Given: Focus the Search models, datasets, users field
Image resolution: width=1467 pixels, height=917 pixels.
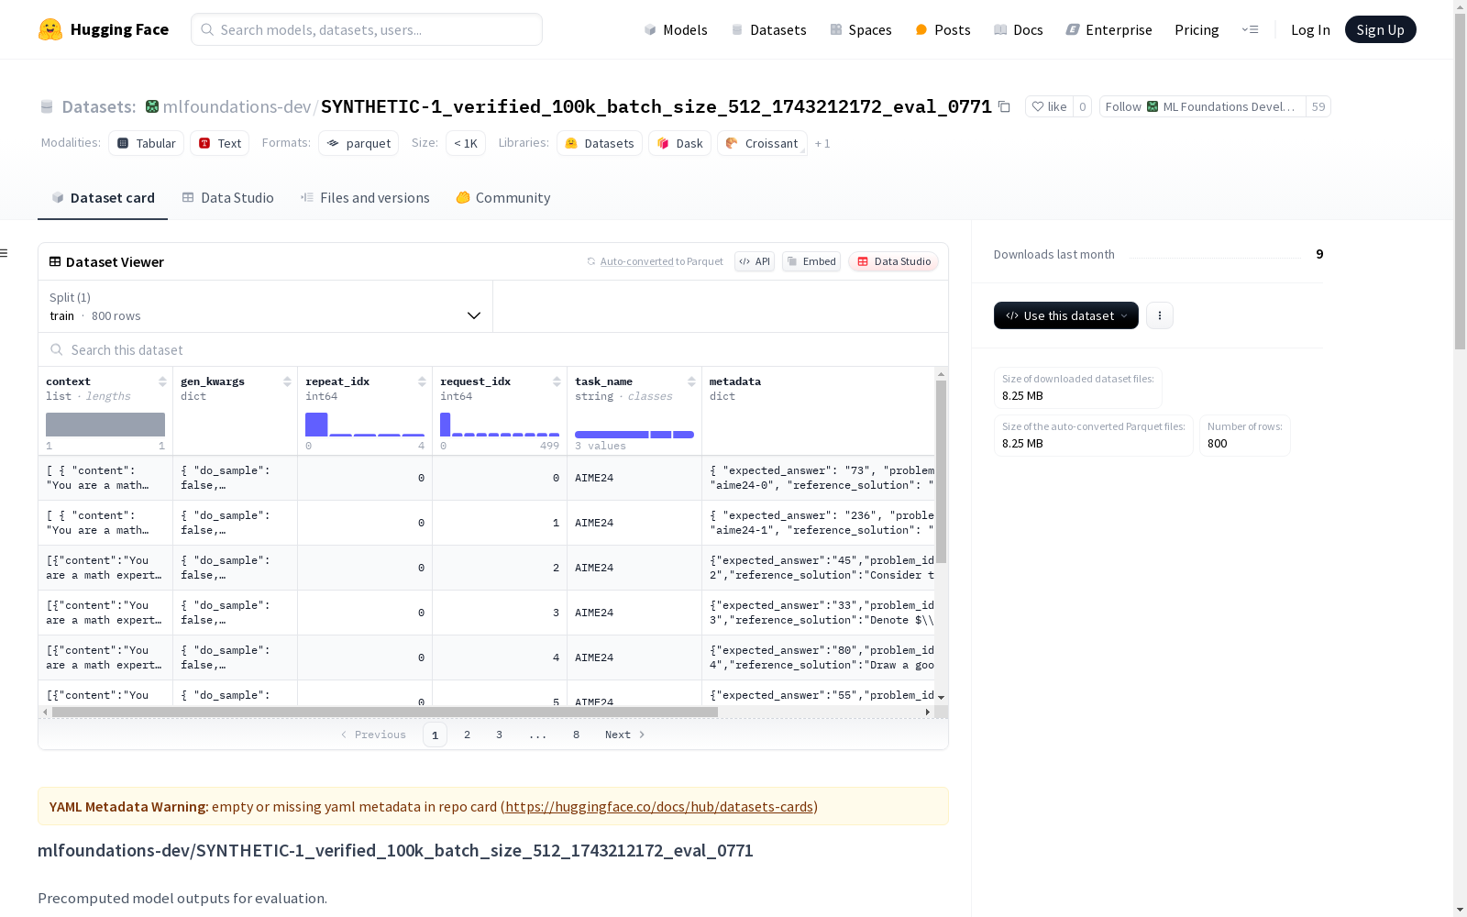Looking at the screenshot, I should click(367, 29).
